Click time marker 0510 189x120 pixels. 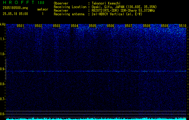(x=183, y=26)
